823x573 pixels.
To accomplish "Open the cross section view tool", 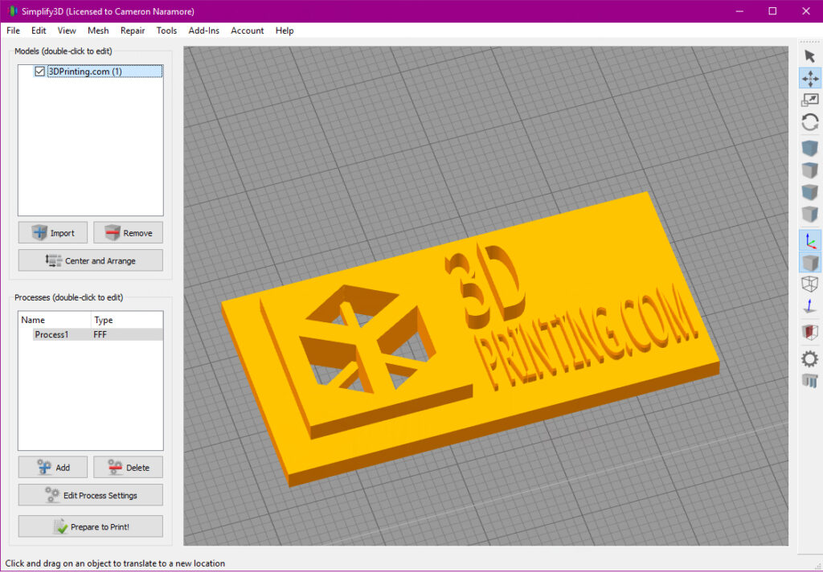I will (810, 332).
